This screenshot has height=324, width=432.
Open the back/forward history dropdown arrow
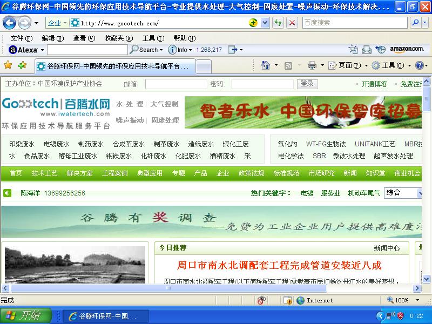coord(36,23)
